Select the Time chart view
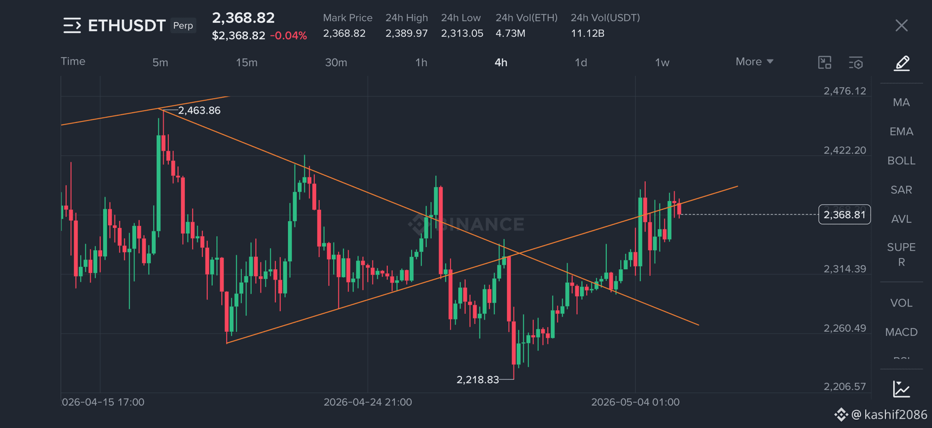Viewport: 932px width, 428px height. [73, 61]
